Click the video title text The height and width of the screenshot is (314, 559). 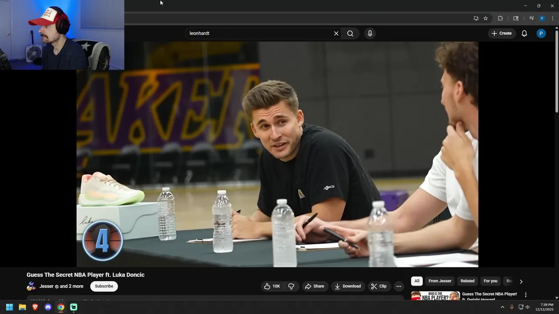86,275
